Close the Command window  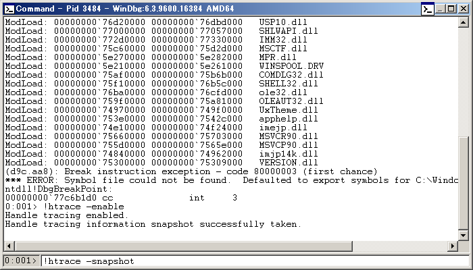point(463,9)
